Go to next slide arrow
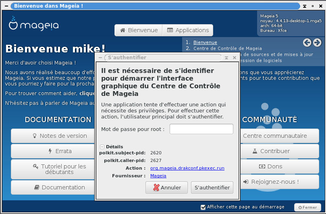The height and width of the screenshot is (214, 326). click(x=317, y=42)
